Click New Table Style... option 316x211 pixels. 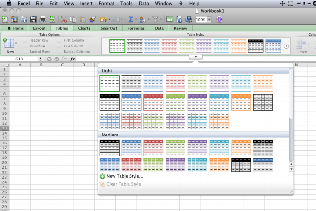pyautogui.click(x=125, y=176)
